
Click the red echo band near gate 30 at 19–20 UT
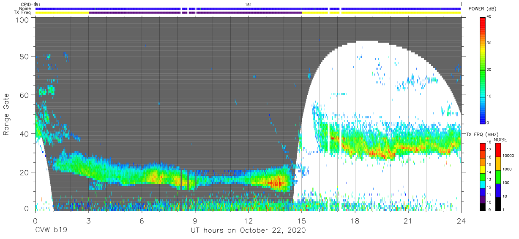click(382, 154)
